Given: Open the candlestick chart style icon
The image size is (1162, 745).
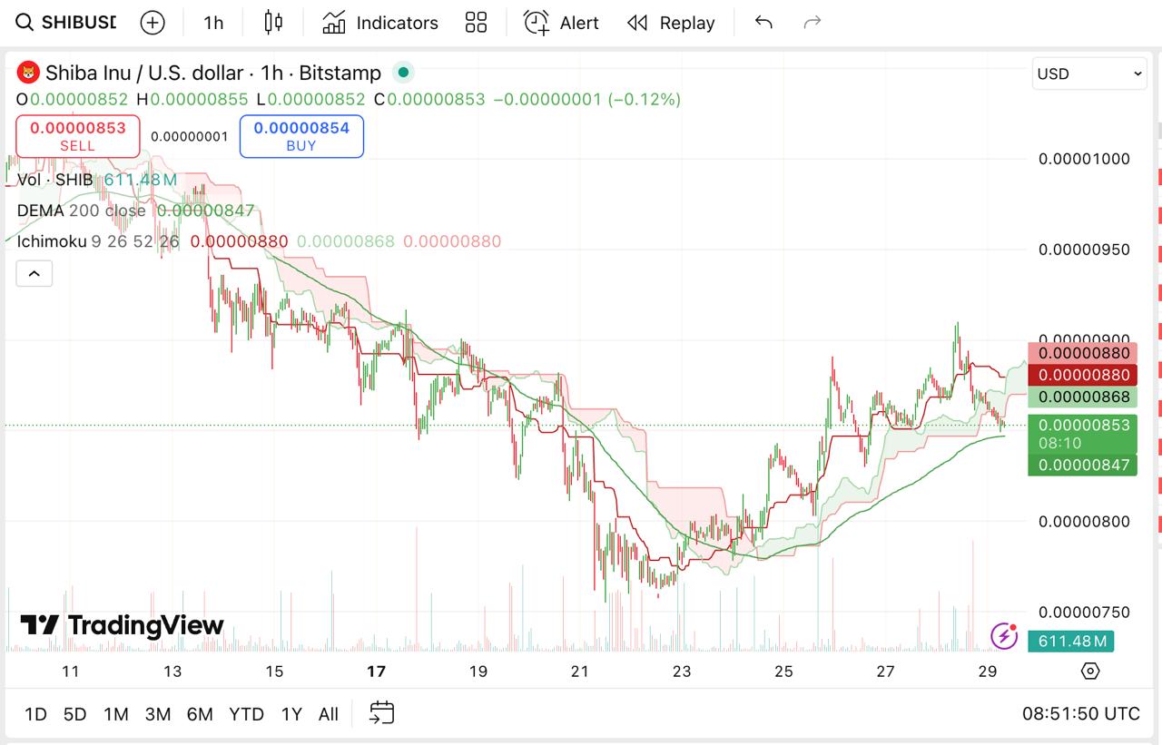Looking at the screenshot, I should pyautogui.click(x=273, y=22).
